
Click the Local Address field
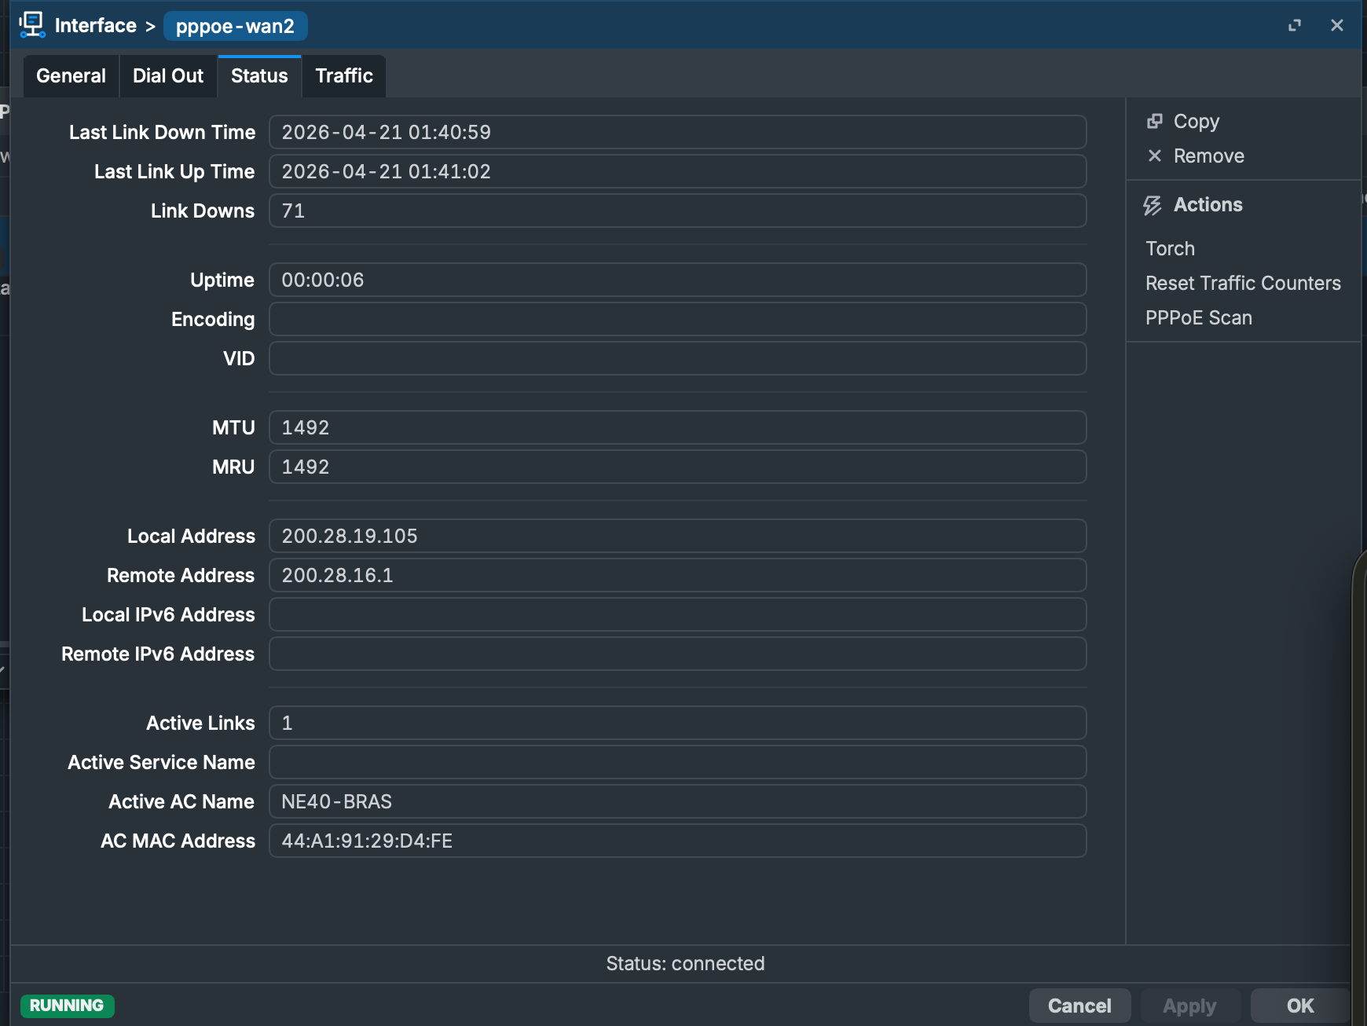tap(677, 536)
